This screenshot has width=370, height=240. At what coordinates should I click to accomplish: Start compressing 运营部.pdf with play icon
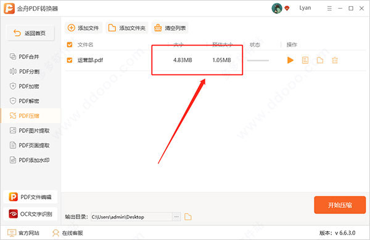click(x=290, y=60)
